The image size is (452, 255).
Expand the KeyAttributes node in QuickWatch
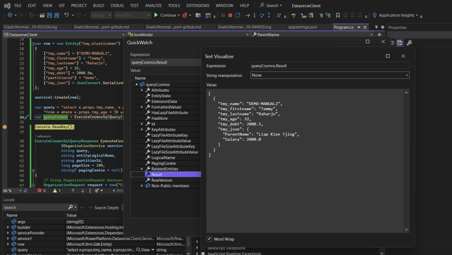coord(142,129)
